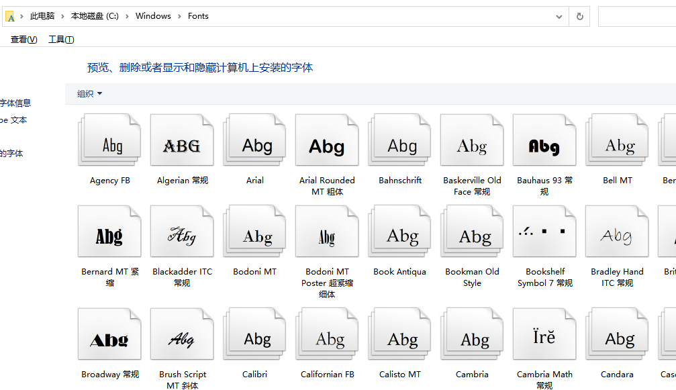
Task: Expand chevron after 此电脑 in breadcrumb
Action: [x=62, y=16]
